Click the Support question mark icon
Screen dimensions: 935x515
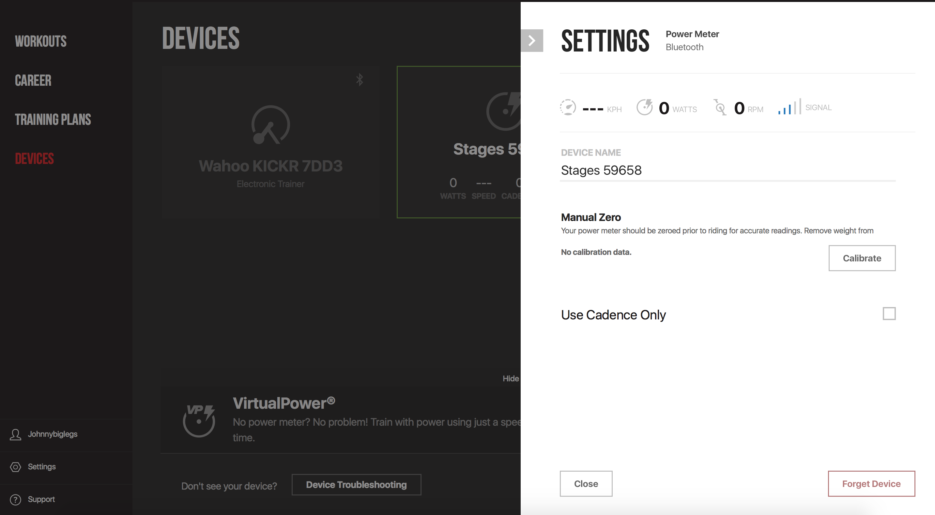tap(15, 499)
